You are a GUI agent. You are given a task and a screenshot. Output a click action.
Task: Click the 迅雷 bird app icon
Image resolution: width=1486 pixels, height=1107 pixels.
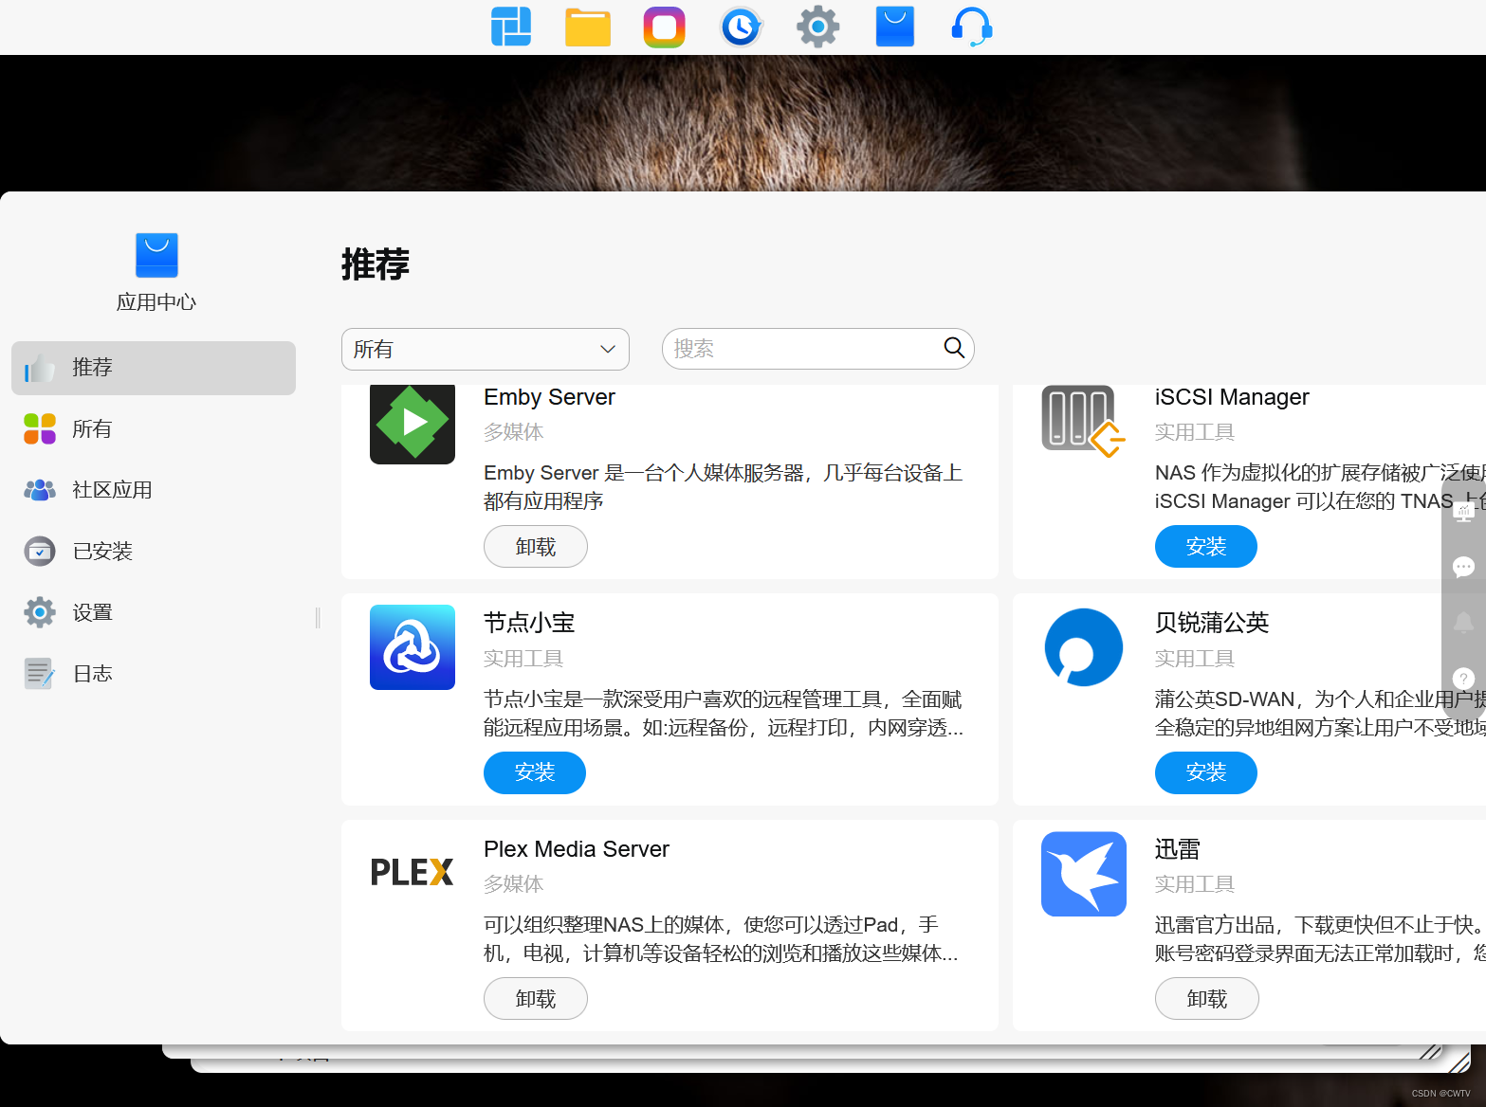coord(1084,874)
